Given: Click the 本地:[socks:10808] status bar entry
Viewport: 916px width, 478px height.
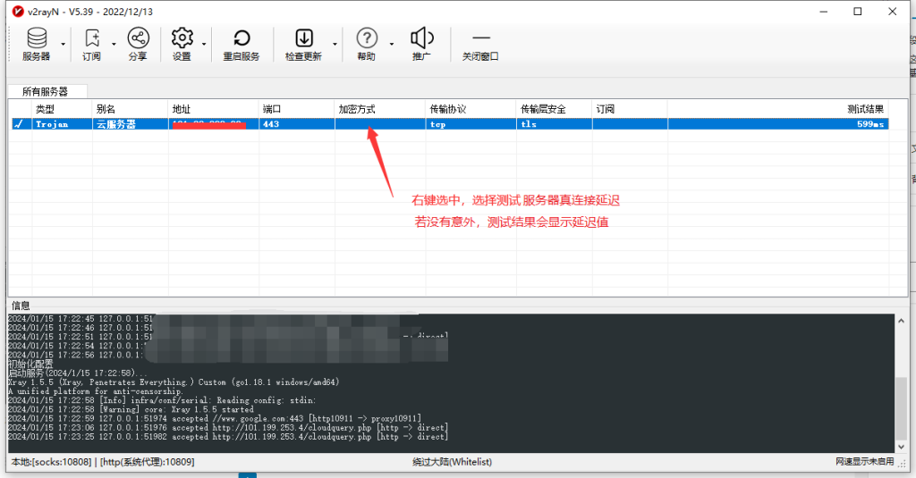Looking at the screenshot, I should [103, 462].
